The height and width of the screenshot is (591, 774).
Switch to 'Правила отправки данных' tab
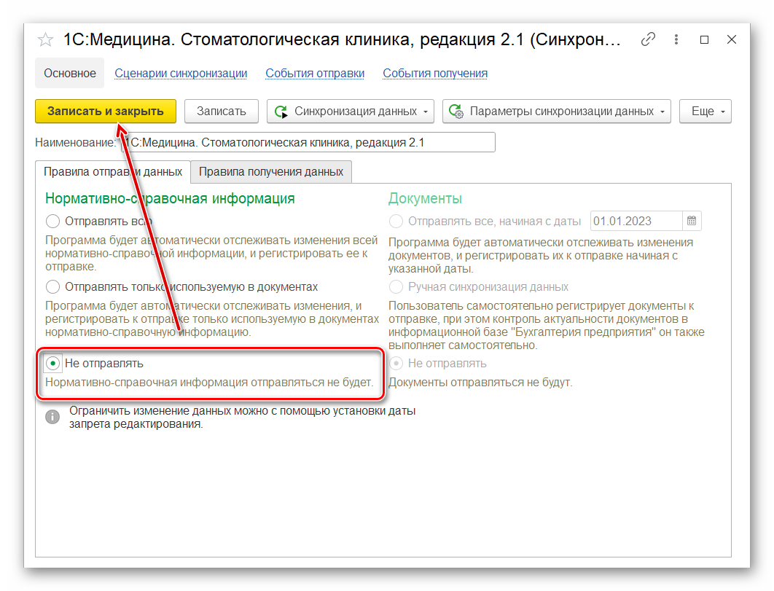click(x=113, y=172)
